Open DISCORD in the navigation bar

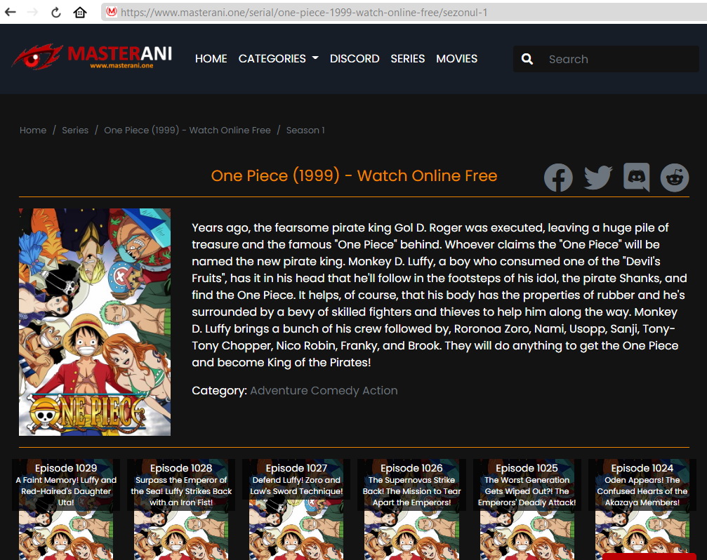(355, 58)
